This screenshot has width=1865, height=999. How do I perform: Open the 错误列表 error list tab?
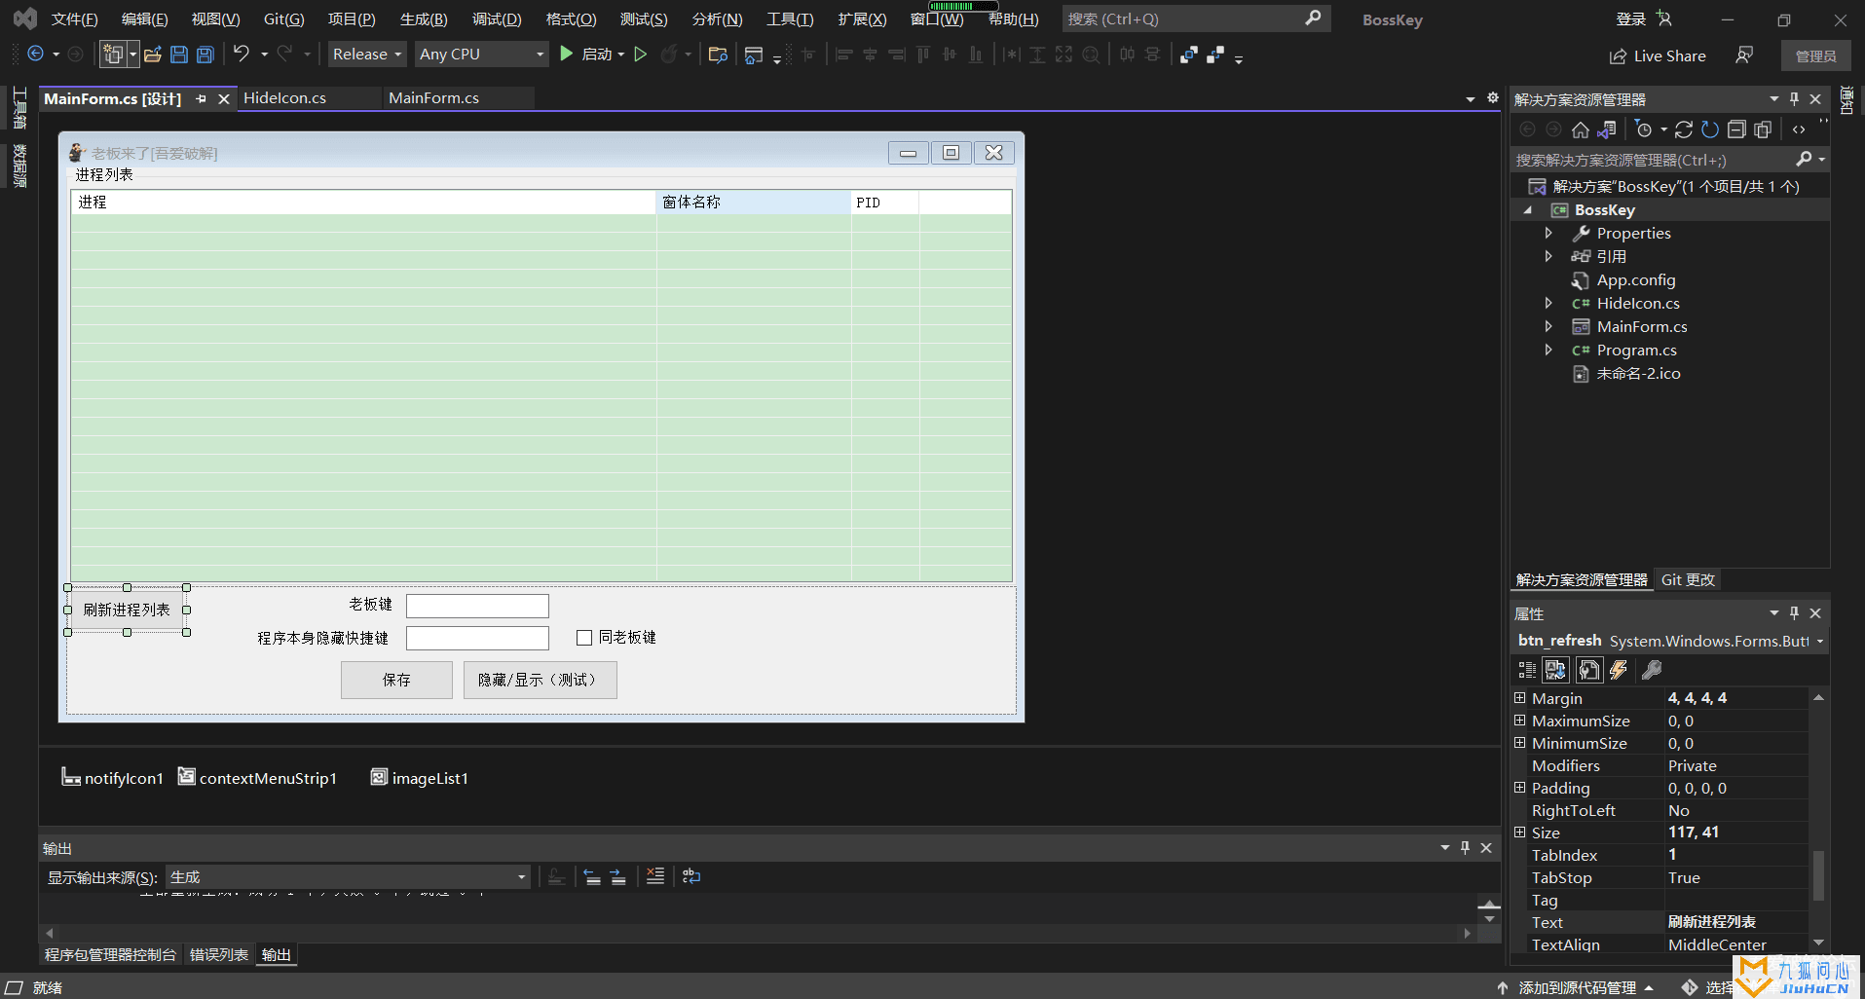point(219,955)
